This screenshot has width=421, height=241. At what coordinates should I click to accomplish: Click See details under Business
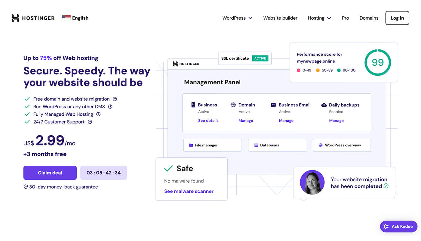click(208, 120)
